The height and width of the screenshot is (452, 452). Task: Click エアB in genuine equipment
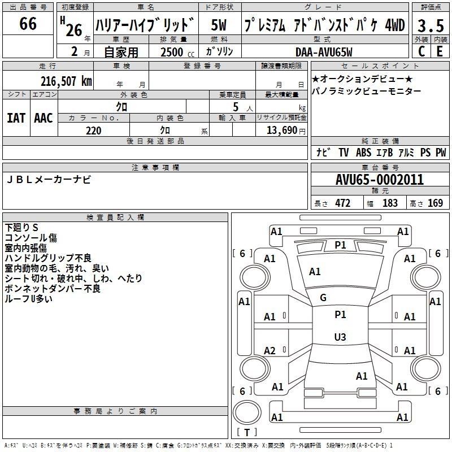[385, 152]
